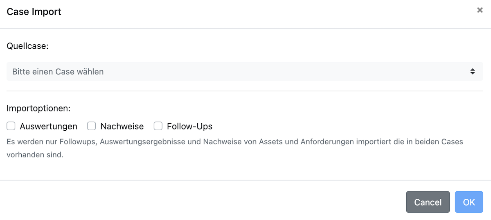This screenshot has width=491, height=220.
Task: Click the 'Follow-Ups' label text
Action: click(x=189, y=127)
